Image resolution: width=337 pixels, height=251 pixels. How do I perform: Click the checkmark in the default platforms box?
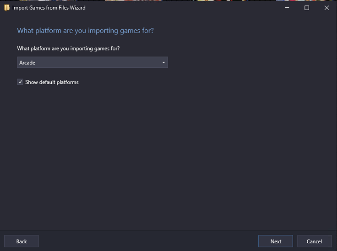[x=20, y=82]
